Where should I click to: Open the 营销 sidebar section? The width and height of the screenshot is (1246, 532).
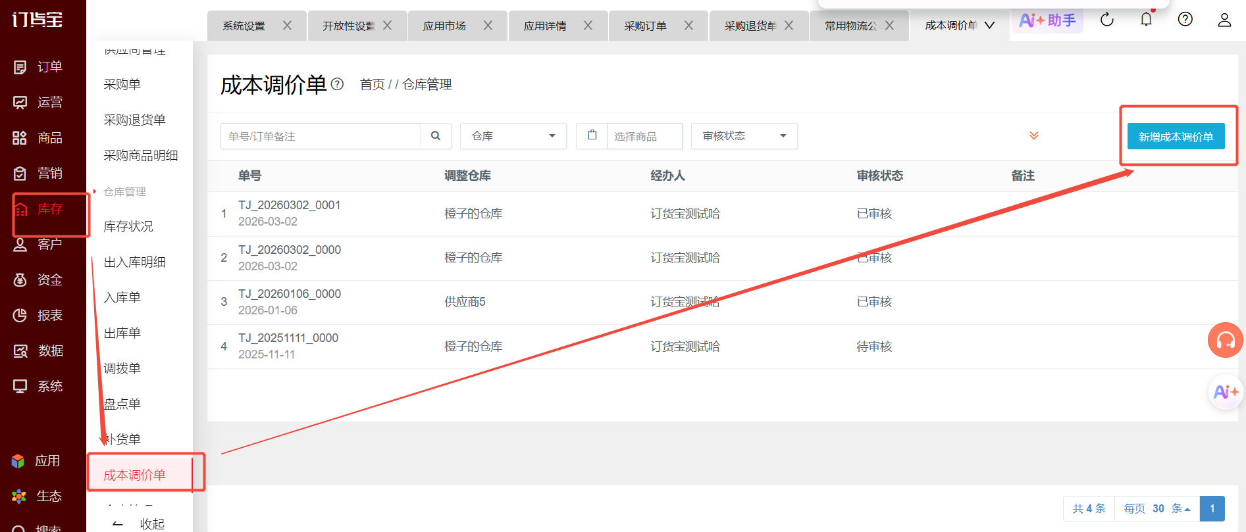(38, 174)
